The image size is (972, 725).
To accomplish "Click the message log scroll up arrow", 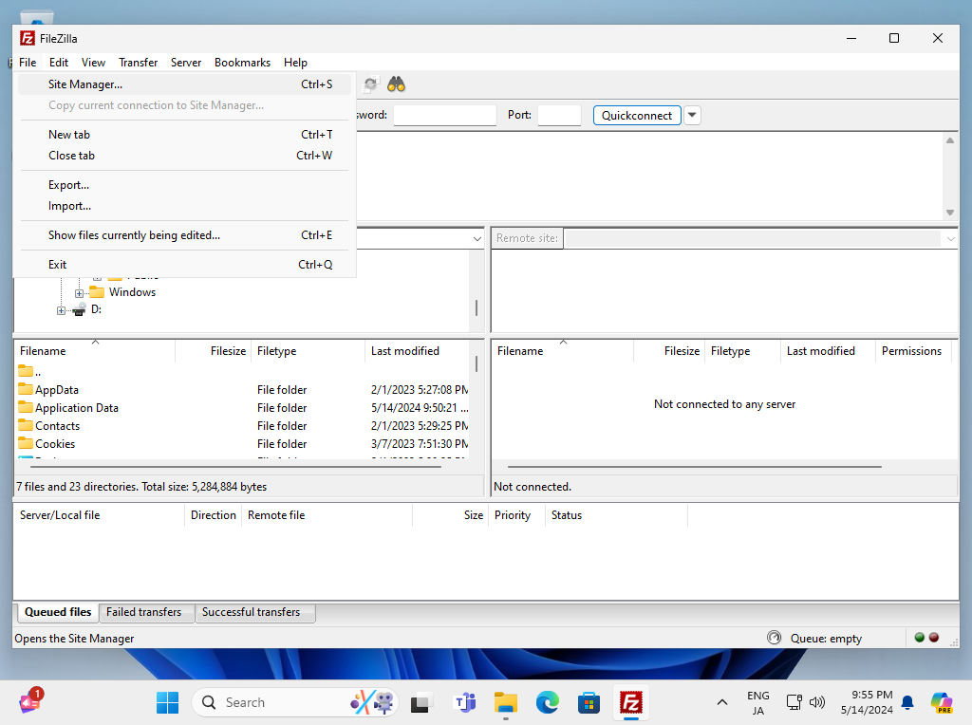I will pyautogui.click(x=949, y=140).
